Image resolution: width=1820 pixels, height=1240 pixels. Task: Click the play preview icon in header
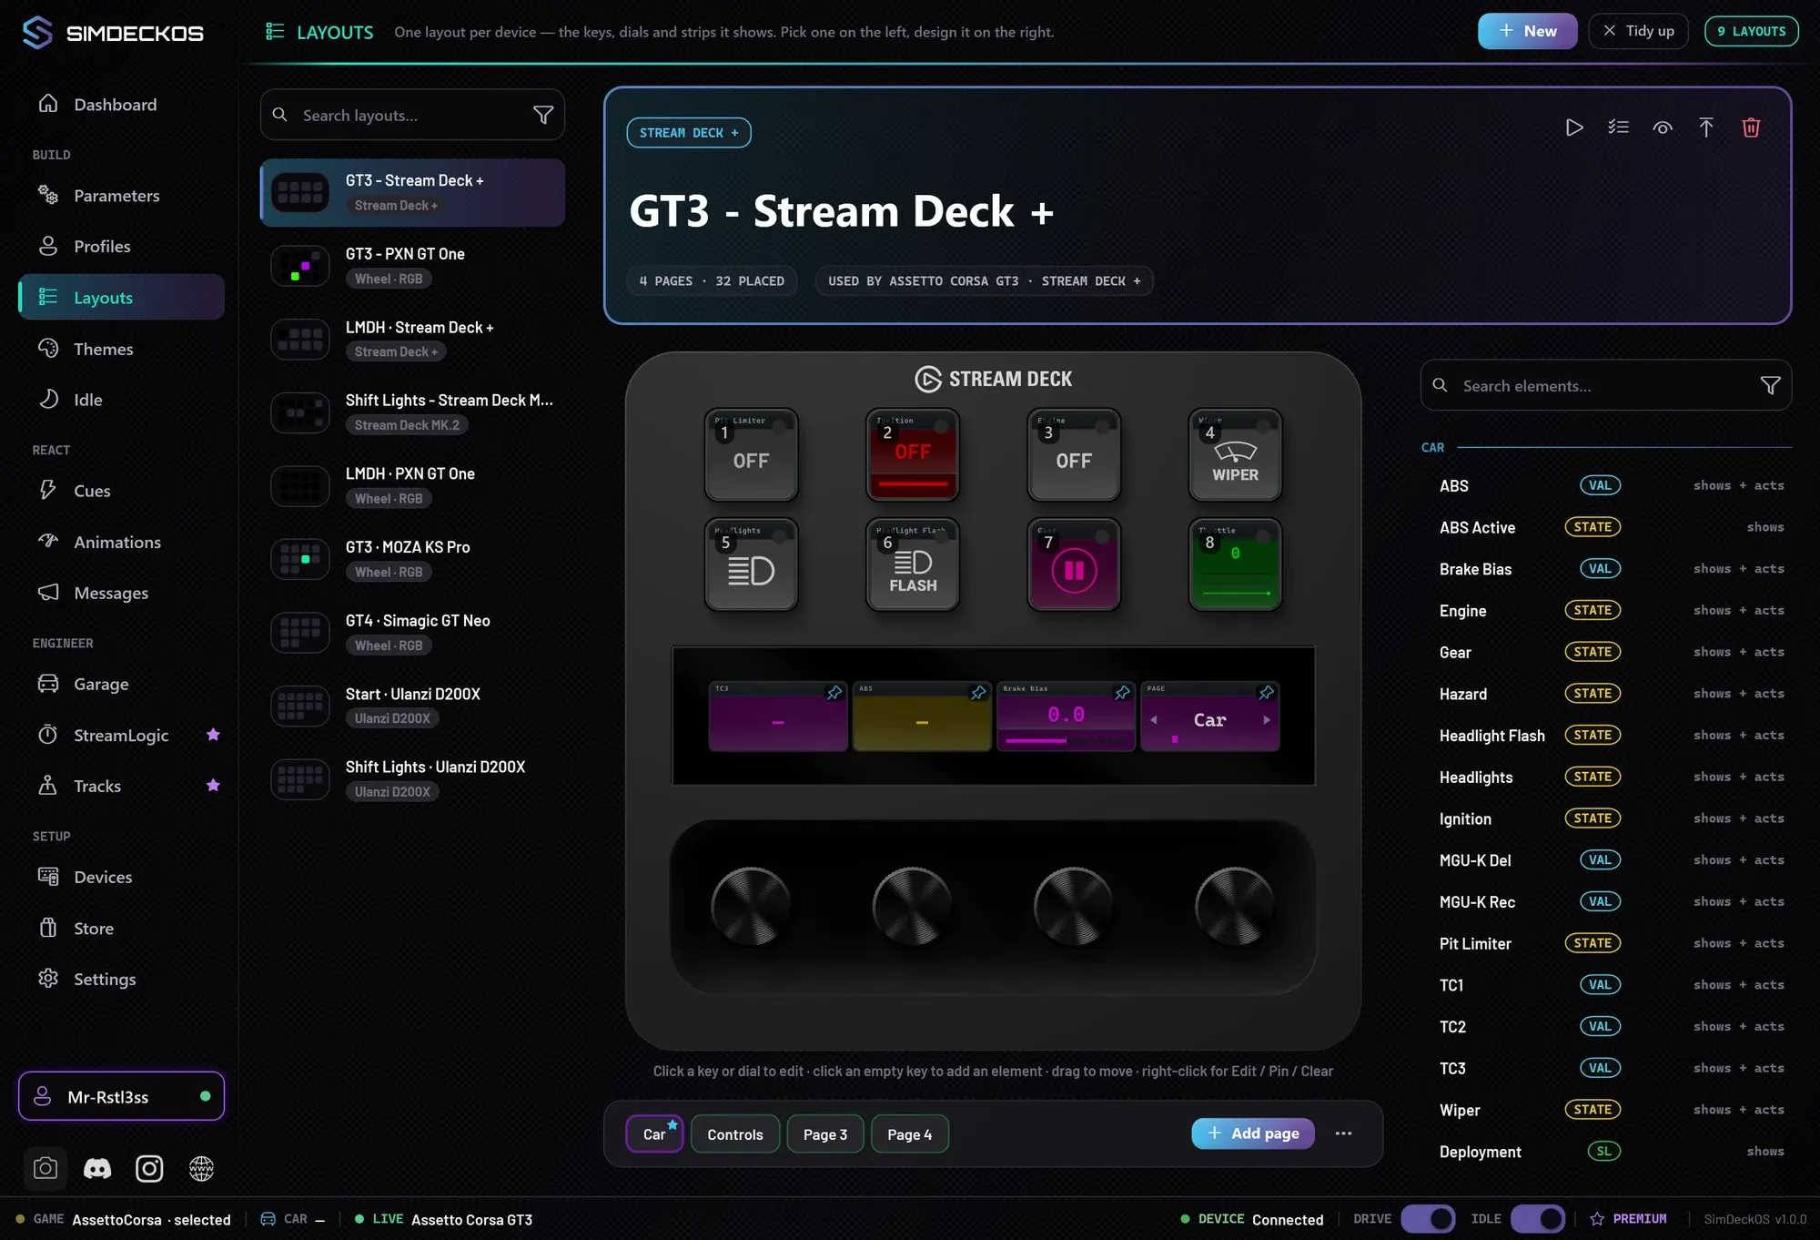[x=1574, y=127]
